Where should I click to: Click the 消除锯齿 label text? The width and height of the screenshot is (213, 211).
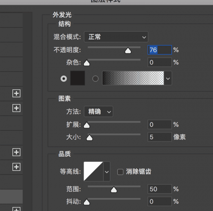(139, 171)
